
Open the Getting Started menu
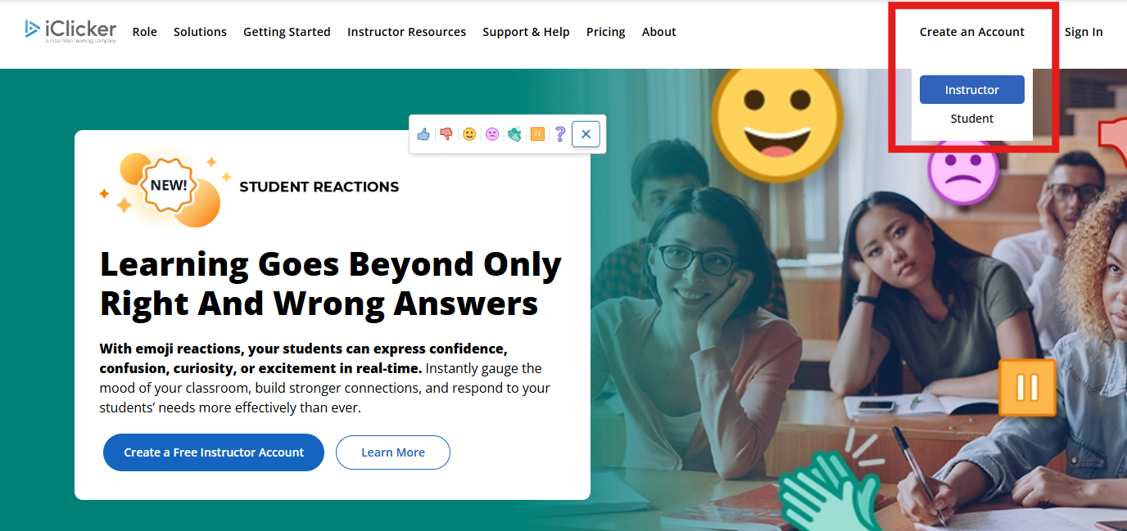287,32
